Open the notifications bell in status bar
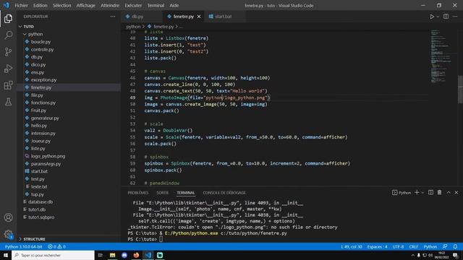463x260 pixels. tap(455, 246)
